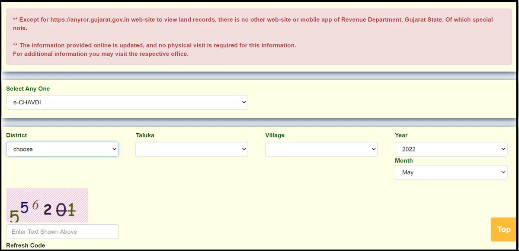Click the Year field label
Viewport: 519px width, 251px height.
tap(401, 135)
